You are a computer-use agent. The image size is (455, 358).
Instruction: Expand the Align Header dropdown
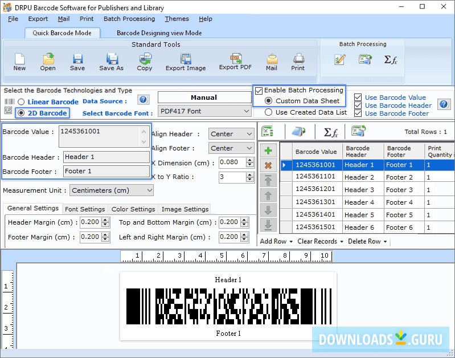click(231, 134)
